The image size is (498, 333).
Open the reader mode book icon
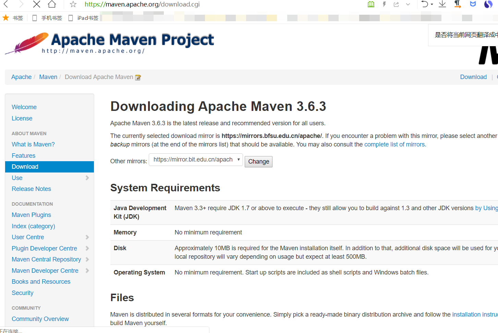pos(371,4)
